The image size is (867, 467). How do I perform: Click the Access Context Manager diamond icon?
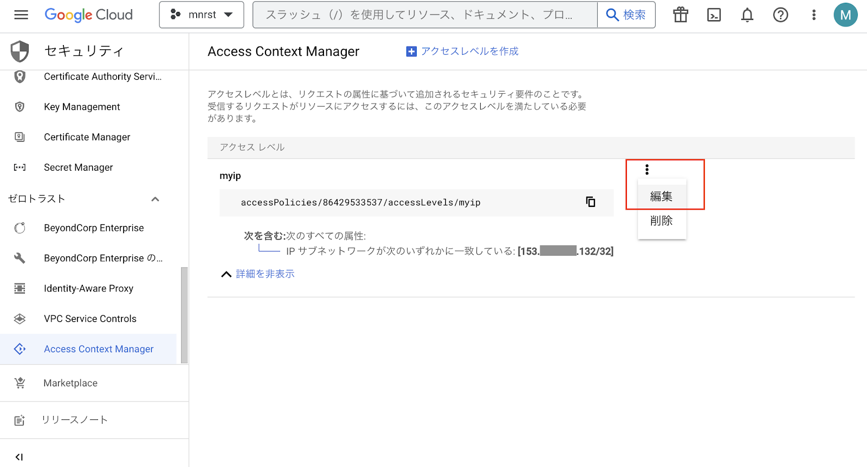pyautogui.click(x=20, y=349)
